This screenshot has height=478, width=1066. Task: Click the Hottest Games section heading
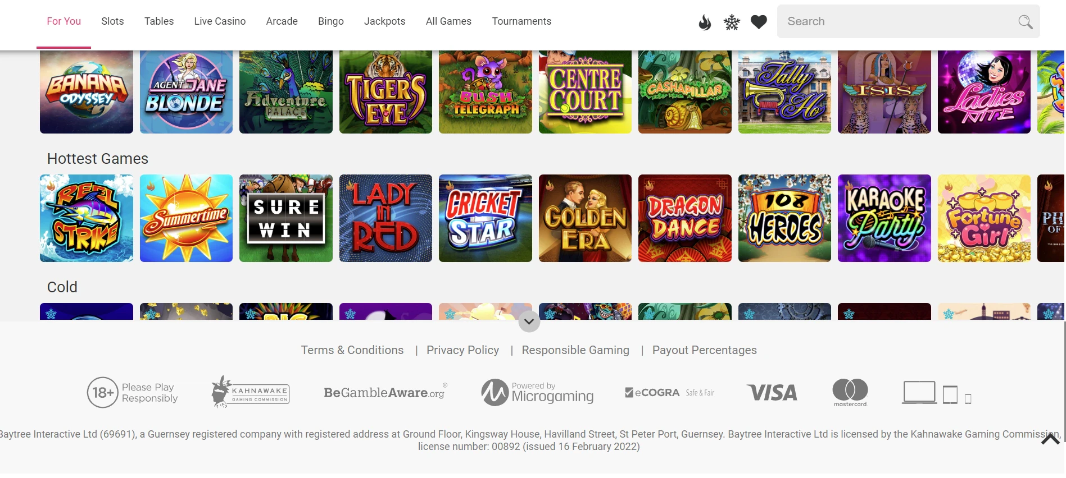(x=98, y=159)
